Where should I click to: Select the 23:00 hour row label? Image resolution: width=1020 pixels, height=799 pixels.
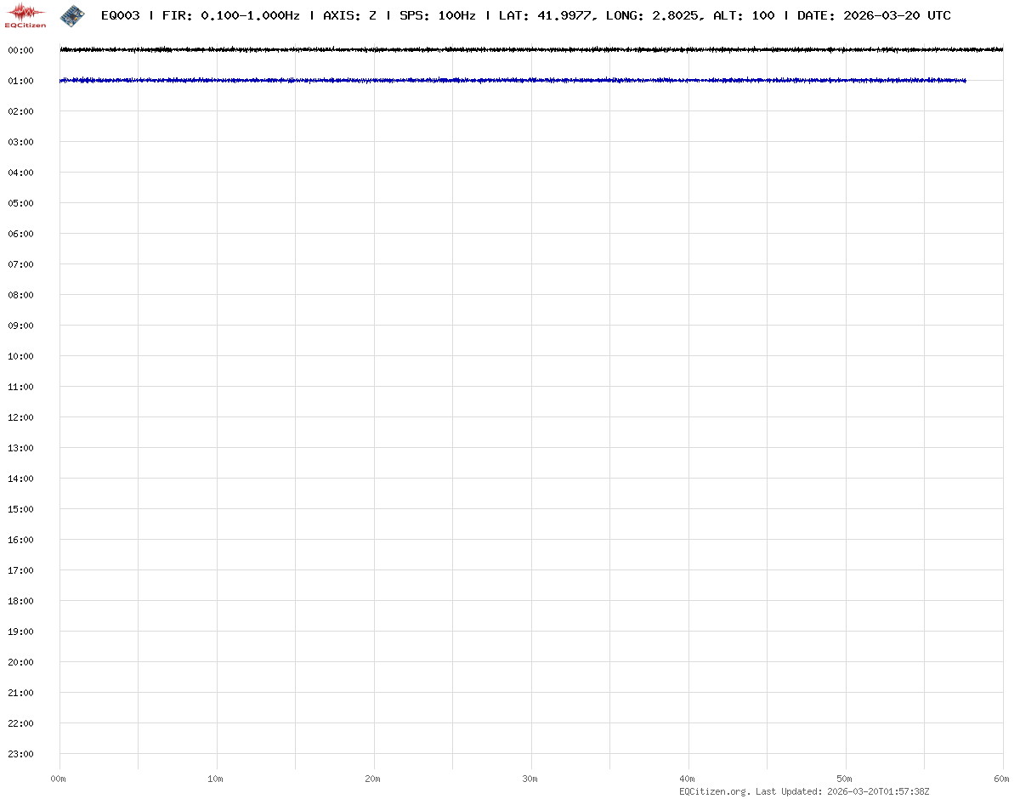(x=20, y=754)
